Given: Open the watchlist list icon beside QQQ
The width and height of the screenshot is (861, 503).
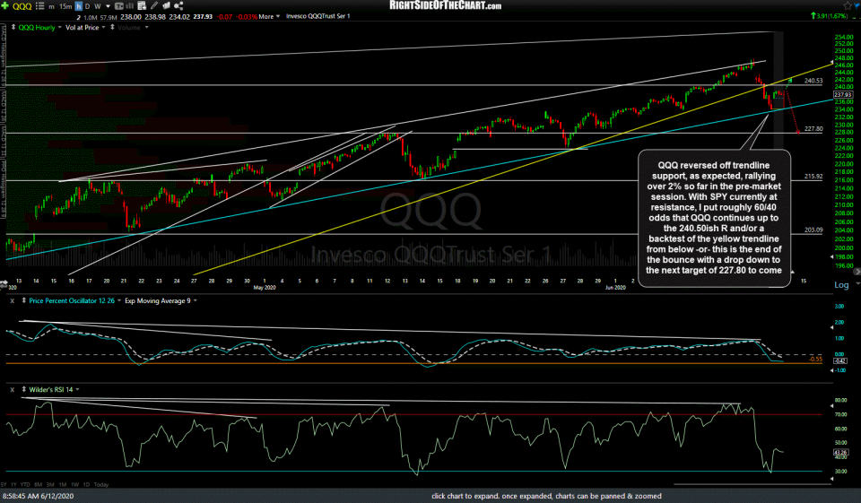Looking at the screenshot, I should pyautogui.click(x=39, y=6).
